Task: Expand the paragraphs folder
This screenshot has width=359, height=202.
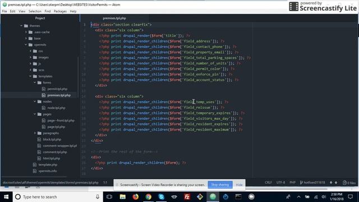Action: [x=35, y=133]
